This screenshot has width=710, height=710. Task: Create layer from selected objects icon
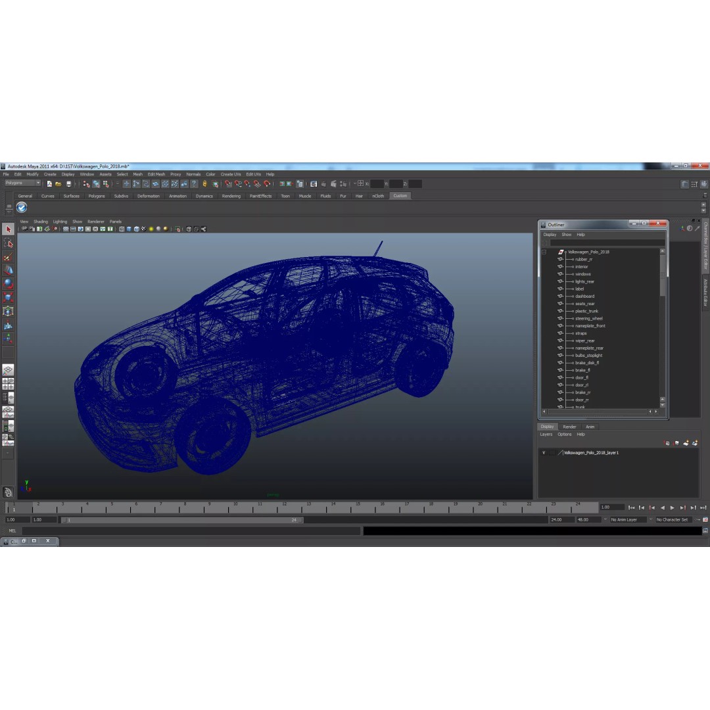tap(695, 443)
